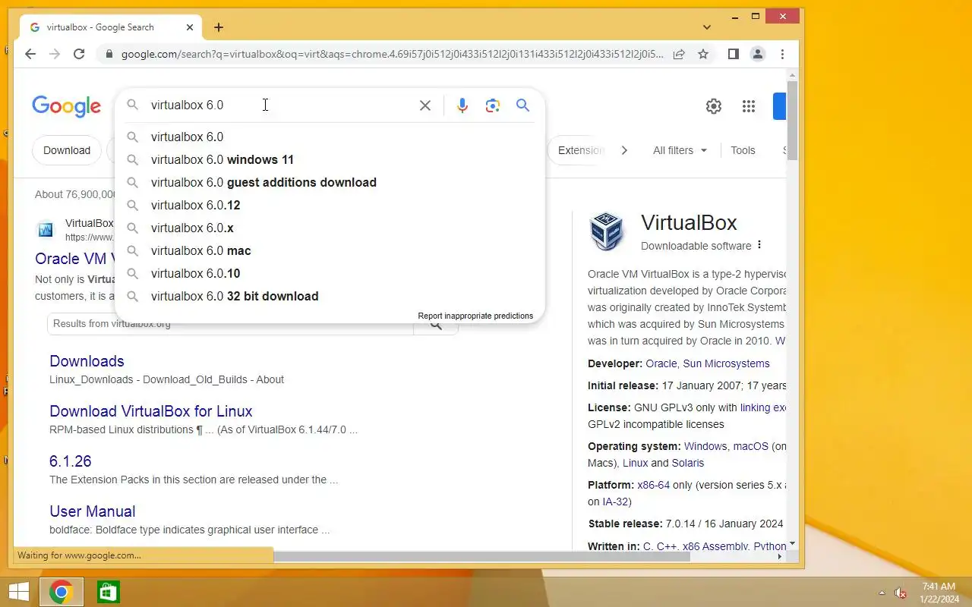Click the Sun Microsystems link

click(726, 363)
